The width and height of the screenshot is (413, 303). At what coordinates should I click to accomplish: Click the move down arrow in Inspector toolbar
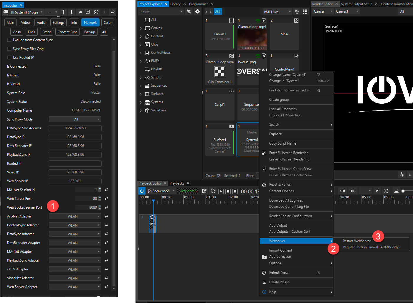pyautogui.click(x=72, y=12)
